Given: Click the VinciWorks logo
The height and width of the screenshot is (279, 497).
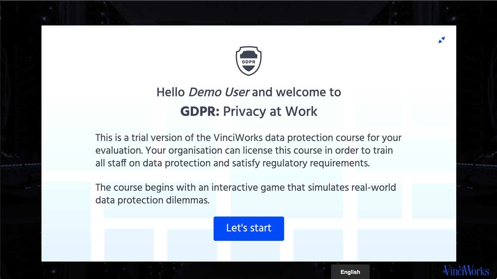Looking at the screenshot, I should coord(466,271).
